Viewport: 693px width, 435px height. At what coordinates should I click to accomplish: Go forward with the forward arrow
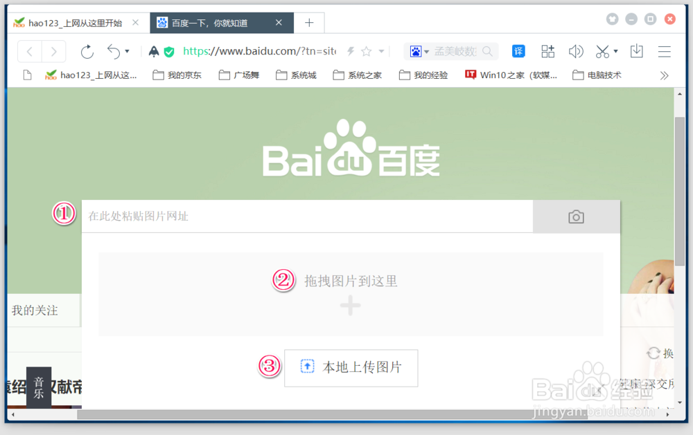pos(54,52)
